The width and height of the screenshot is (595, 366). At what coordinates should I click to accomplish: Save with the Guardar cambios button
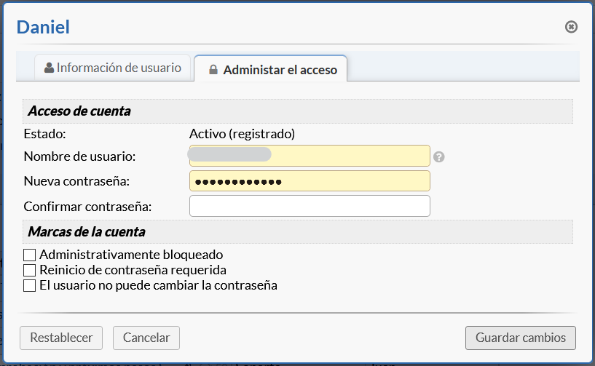521,338
